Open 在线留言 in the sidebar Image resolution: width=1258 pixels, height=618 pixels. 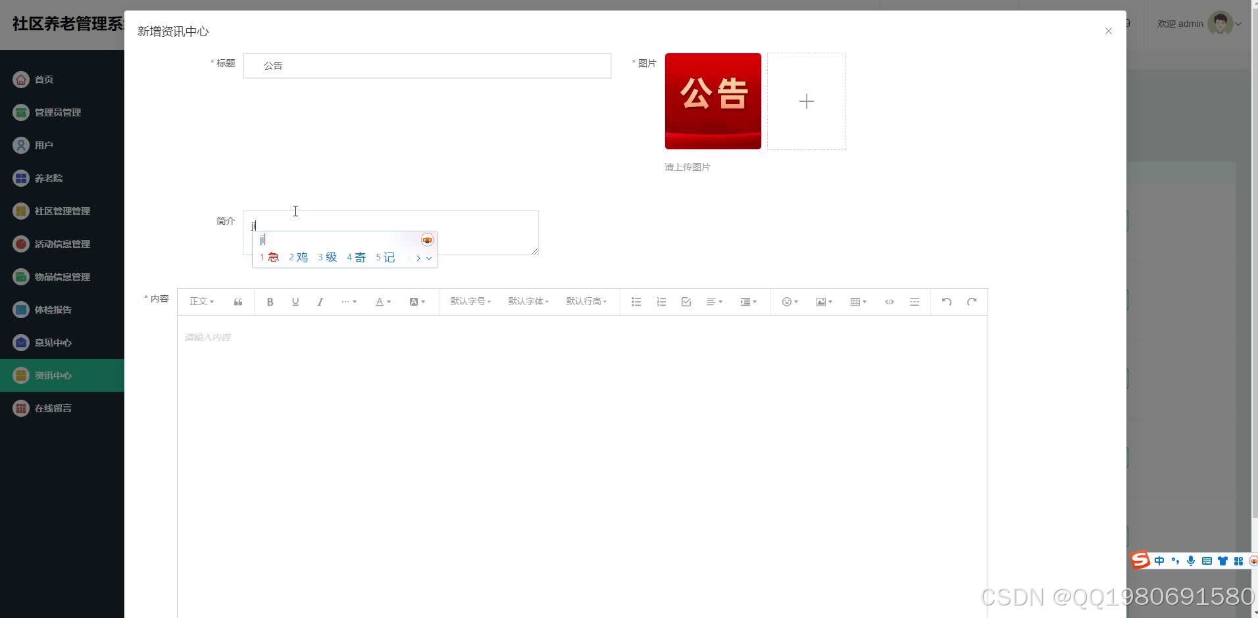tap(62, 408)
